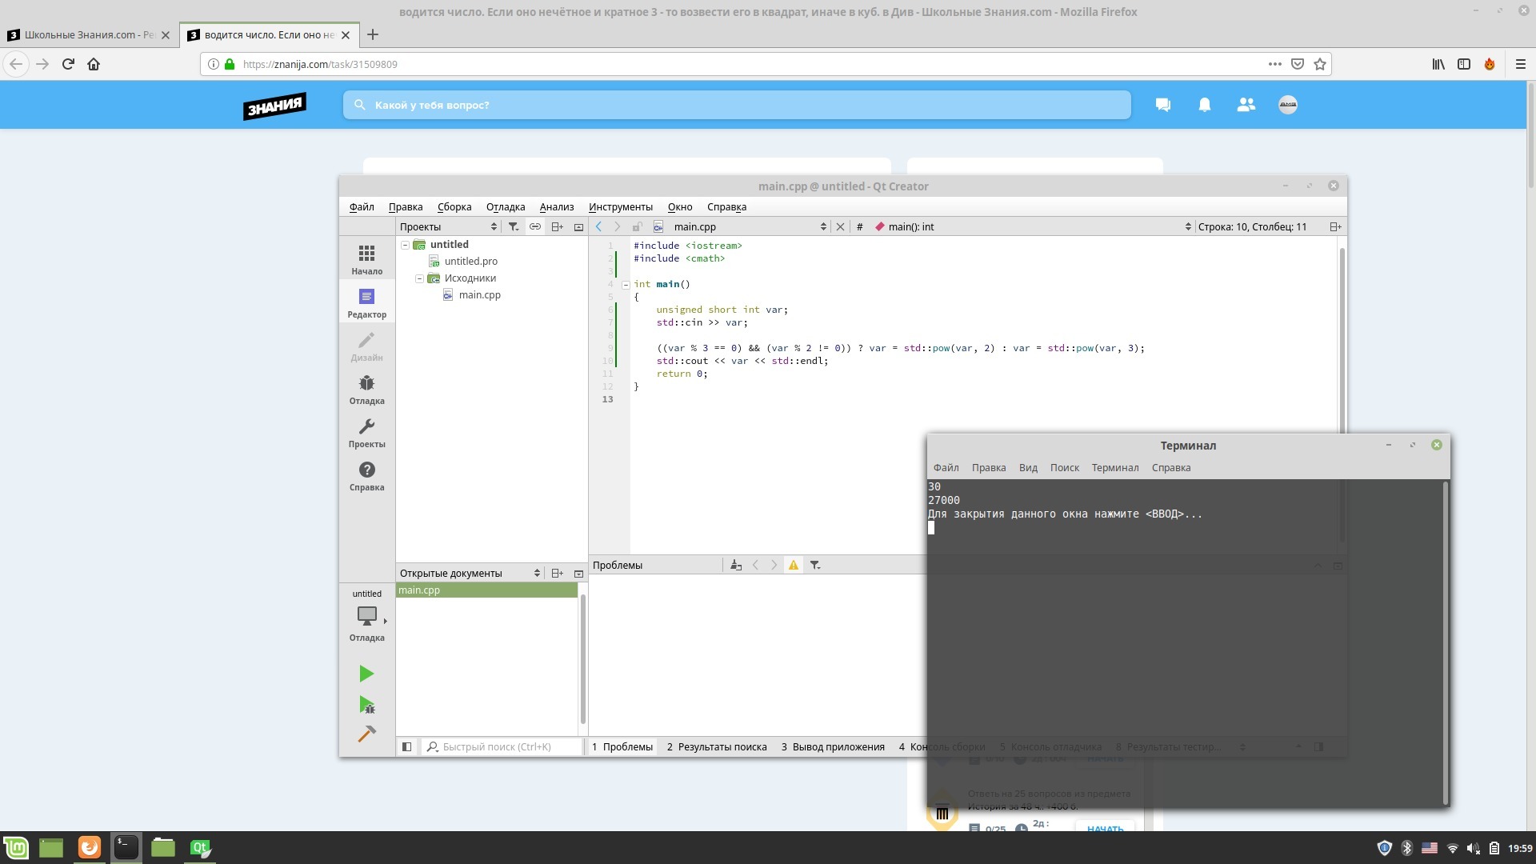This screenshot has height=864, width=1536.
Task: Click the Быстрый поиск locator field
Action: [x=504, y=746]
